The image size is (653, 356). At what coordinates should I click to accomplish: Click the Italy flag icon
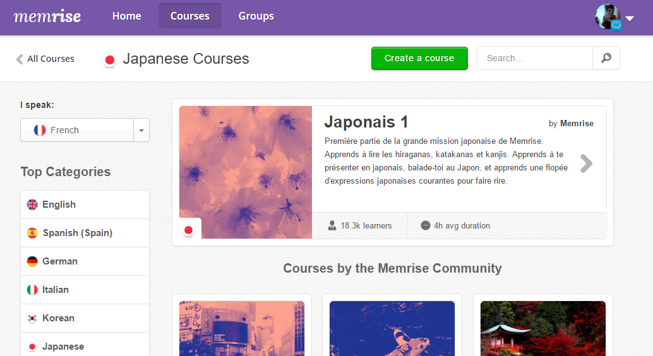click(x=32, y=289)
